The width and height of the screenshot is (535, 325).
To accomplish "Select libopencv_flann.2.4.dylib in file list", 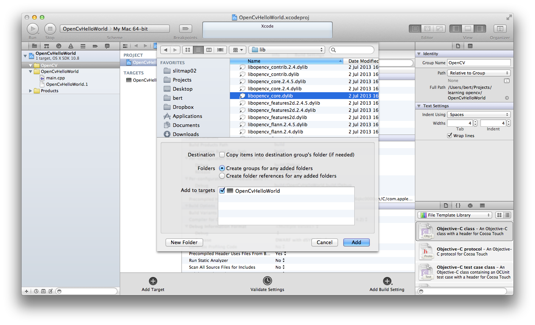I will 304,132.
